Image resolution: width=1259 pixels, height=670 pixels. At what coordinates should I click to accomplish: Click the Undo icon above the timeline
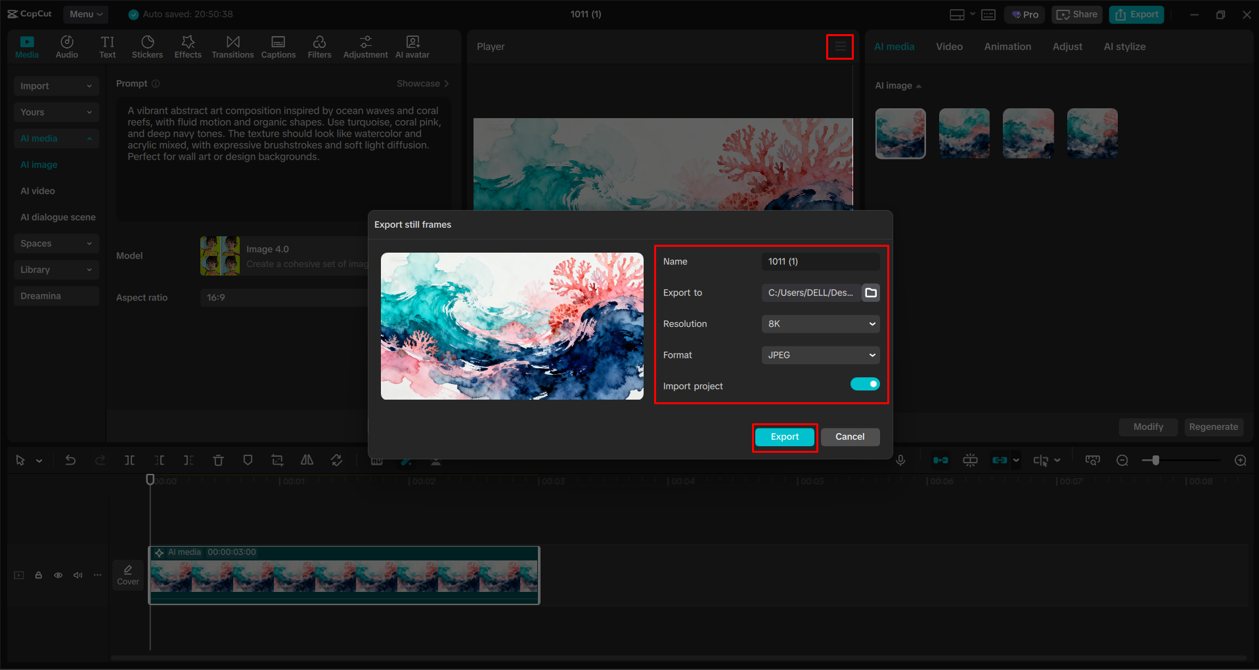pos(70,460)
